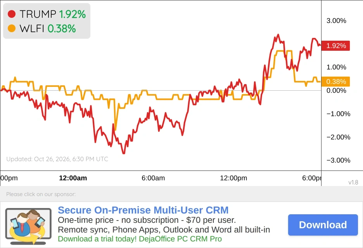
Task: Click the Updated Oct 26 timestamp text
Action: (x=57, y=159)
